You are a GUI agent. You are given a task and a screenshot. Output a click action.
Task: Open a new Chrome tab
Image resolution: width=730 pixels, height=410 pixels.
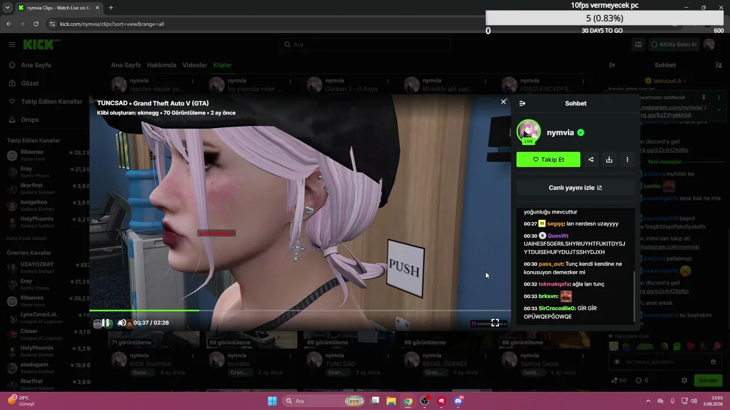point(111,8)
